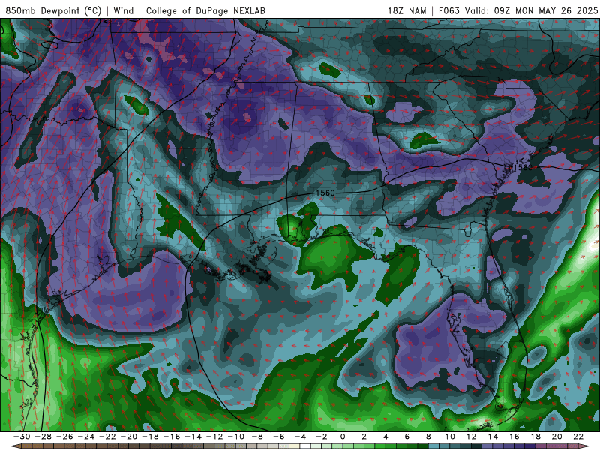Click the '20' colorbar scale label
Screen dimensions: 600x450
pos(557,436)
